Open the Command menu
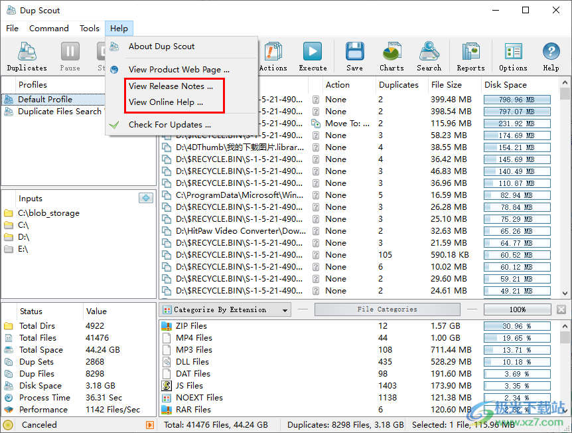 [49, 28]
